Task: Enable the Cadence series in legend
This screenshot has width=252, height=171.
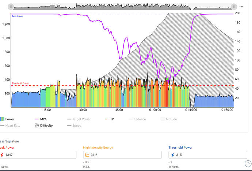Action: click(x=140, y=119)
